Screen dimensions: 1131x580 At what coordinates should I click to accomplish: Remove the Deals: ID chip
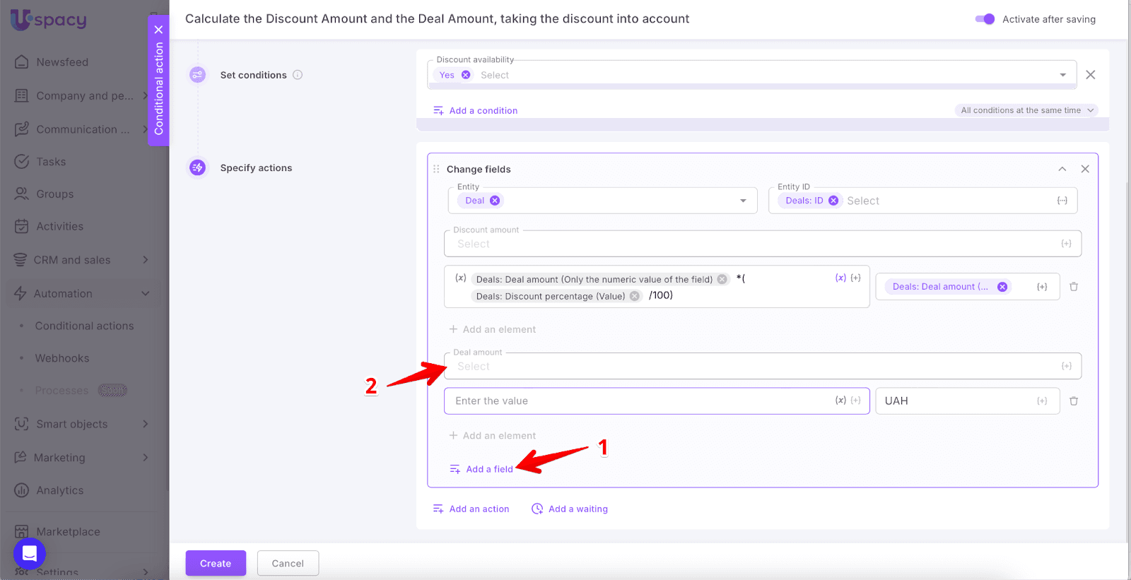click(x=833, y=201)
